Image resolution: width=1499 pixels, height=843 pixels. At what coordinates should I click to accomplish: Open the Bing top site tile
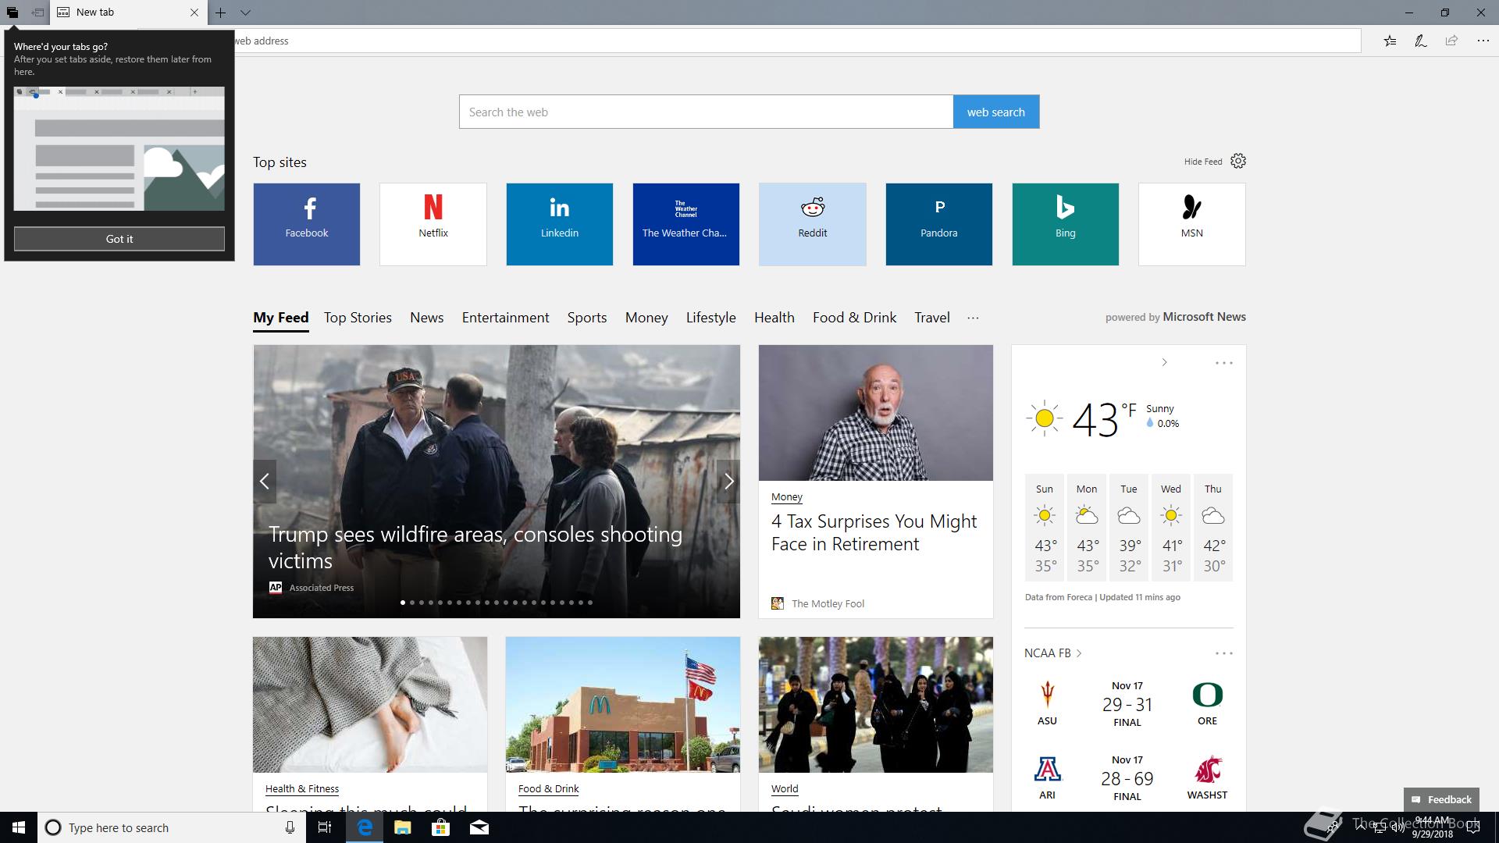(x=1066, y=224)
